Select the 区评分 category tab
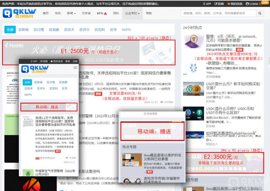This screenshot has height=191, width=270. coord(84,30)
